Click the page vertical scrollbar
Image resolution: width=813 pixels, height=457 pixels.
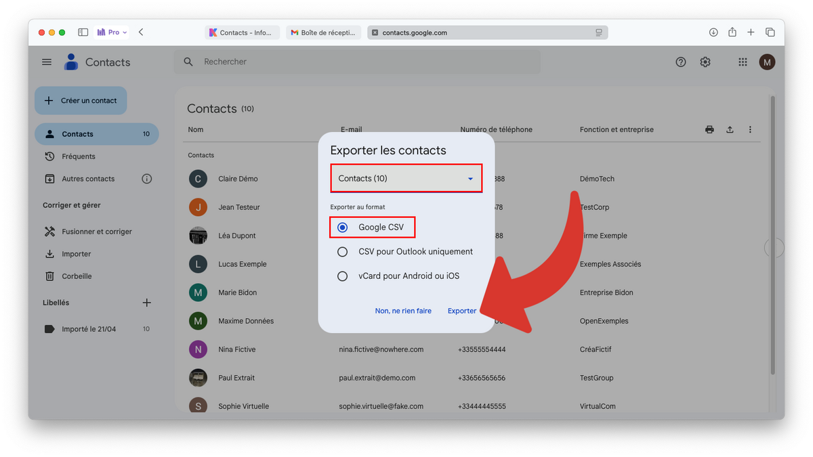(772, 234)
